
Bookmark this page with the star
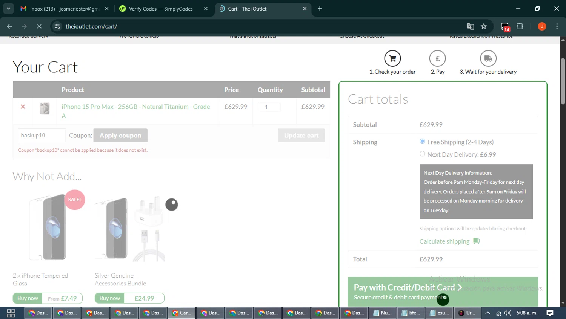[484, 26]
